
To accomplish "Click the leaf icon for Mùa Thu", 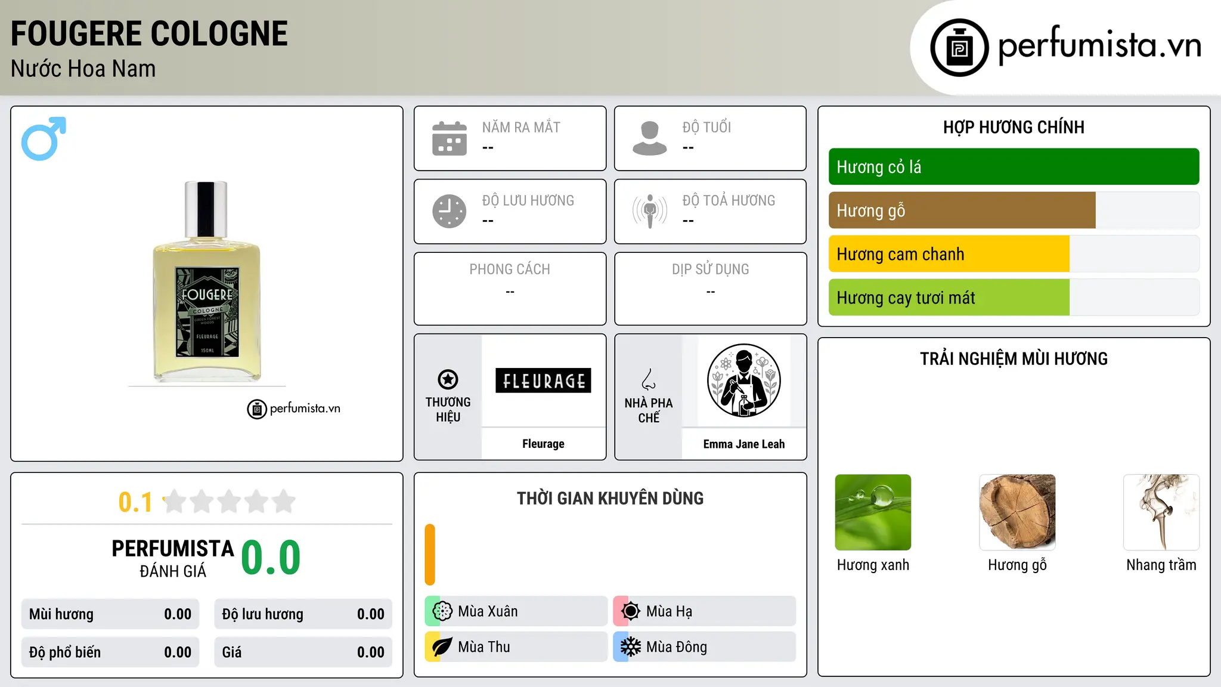I will (442, 647).
